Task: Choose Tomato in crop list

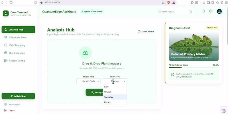Action: pos(115,97)
